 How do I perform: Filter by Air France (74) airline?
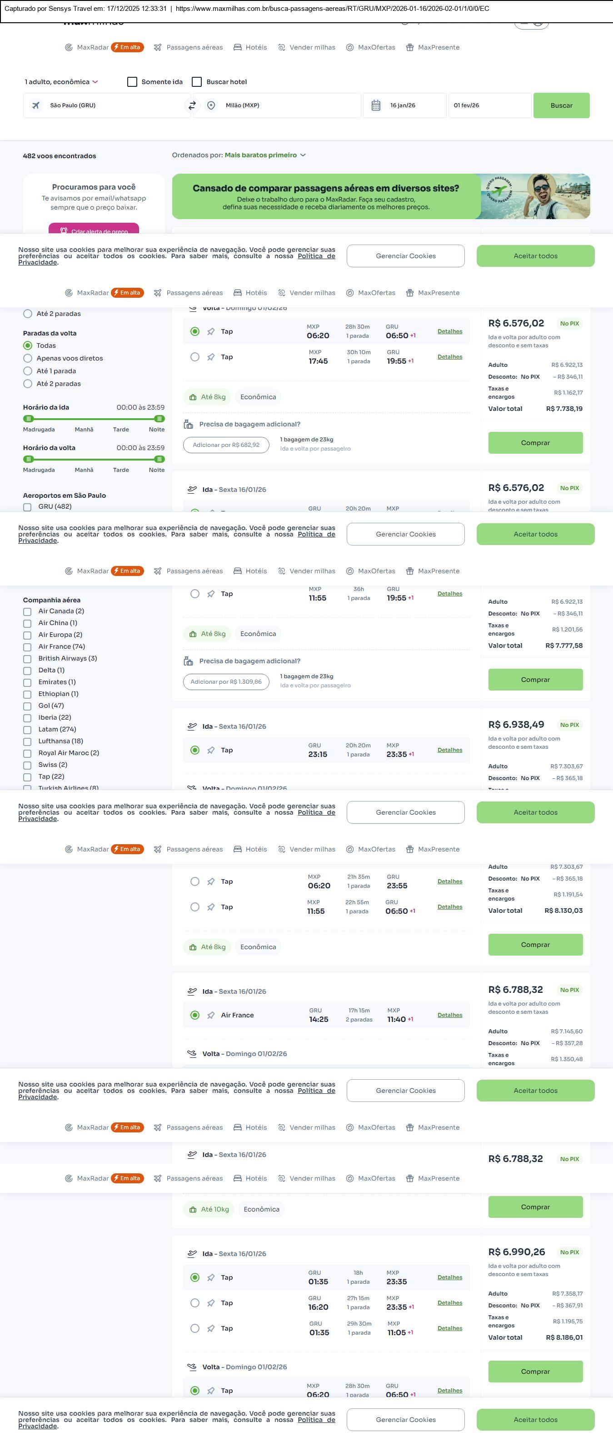click(x=27, y=646)
